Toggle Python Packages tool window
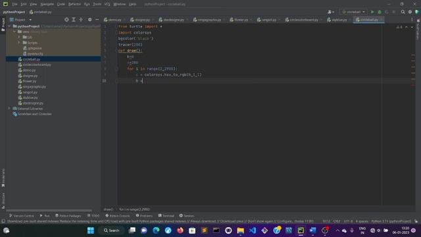This screenshot has width=421, height=237. point(68,216)
